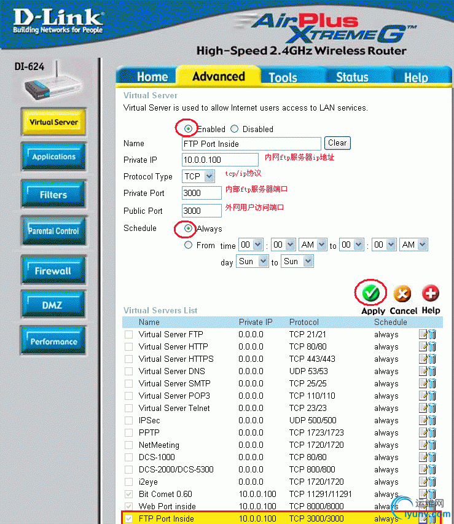Viewport: 454px width, 524px height.
Task: Select the Always schedule radio button
Action: [x=188, y=229]
